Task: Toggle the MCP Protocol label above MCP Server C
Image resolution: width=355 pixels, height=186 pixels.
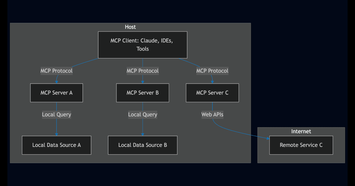Action: [212, 71]
